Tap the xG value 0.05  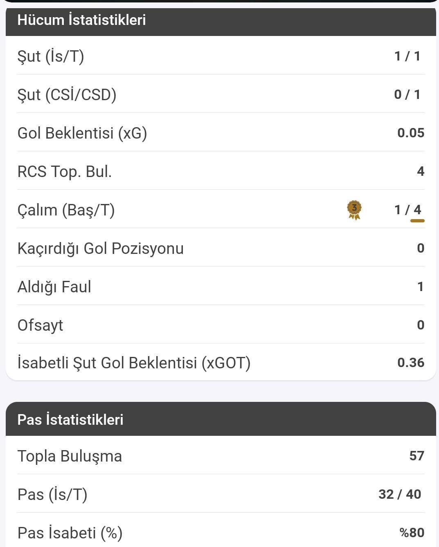tap(411, 133)
